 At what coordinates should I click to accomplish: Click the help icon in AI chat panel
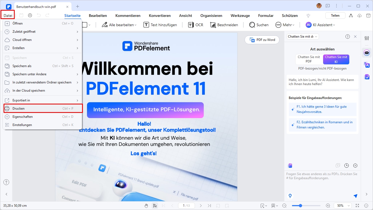pos(348,37)
